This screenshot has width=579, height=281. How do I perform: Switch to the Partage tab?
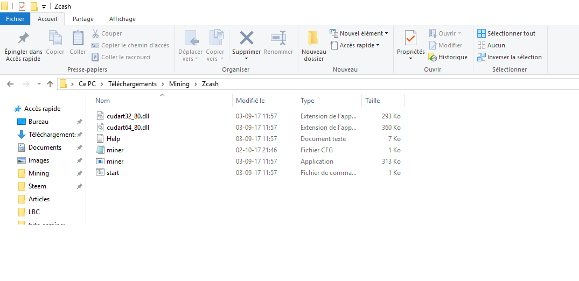coord(83,19)
